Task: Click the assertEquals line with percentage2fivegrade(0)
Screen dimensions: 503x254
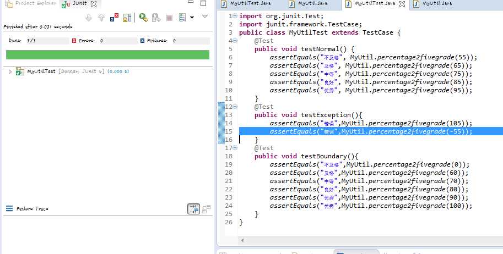Action: (370, 164)
